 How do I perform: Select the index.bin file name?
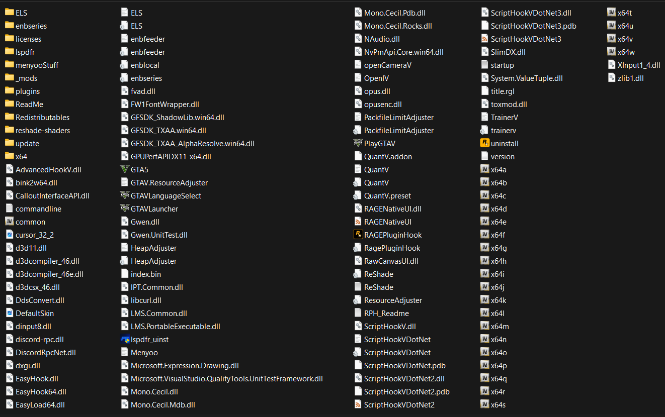point(146,274)
